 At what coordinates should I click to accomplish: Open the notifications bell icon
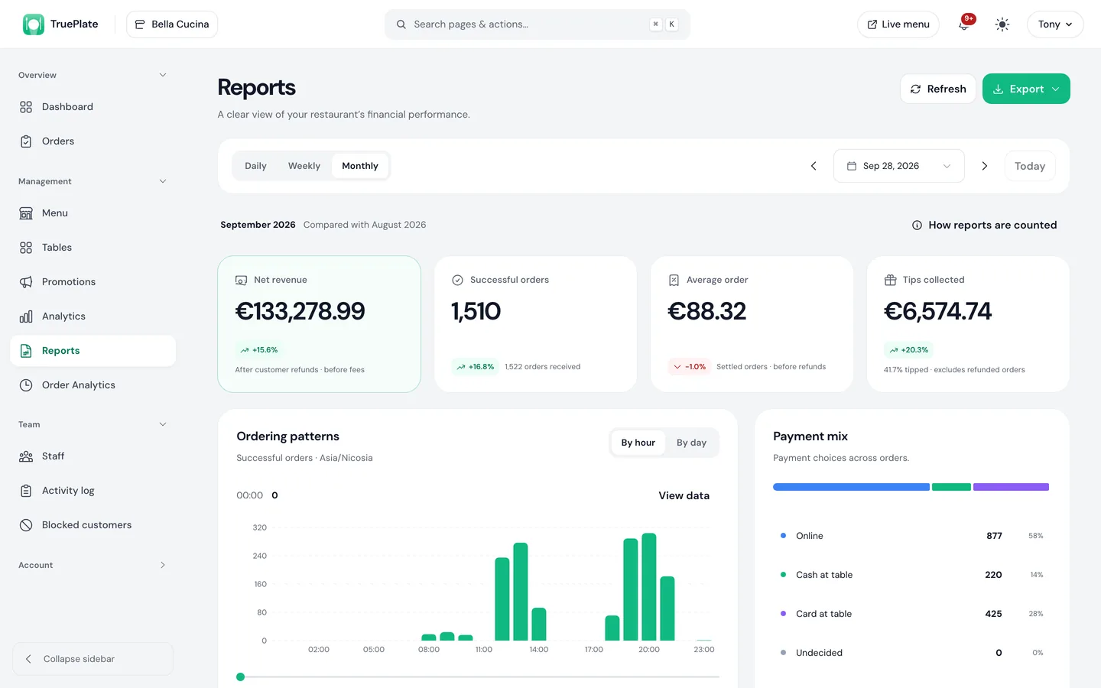click(963, 24)
